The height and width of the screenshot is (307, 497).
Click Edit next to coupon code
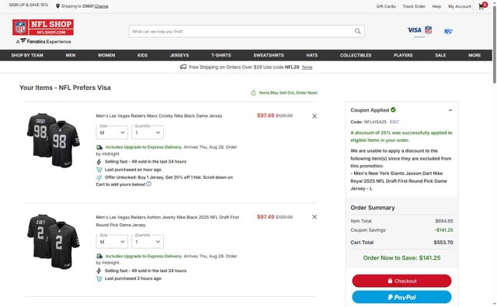click(394, 122)
